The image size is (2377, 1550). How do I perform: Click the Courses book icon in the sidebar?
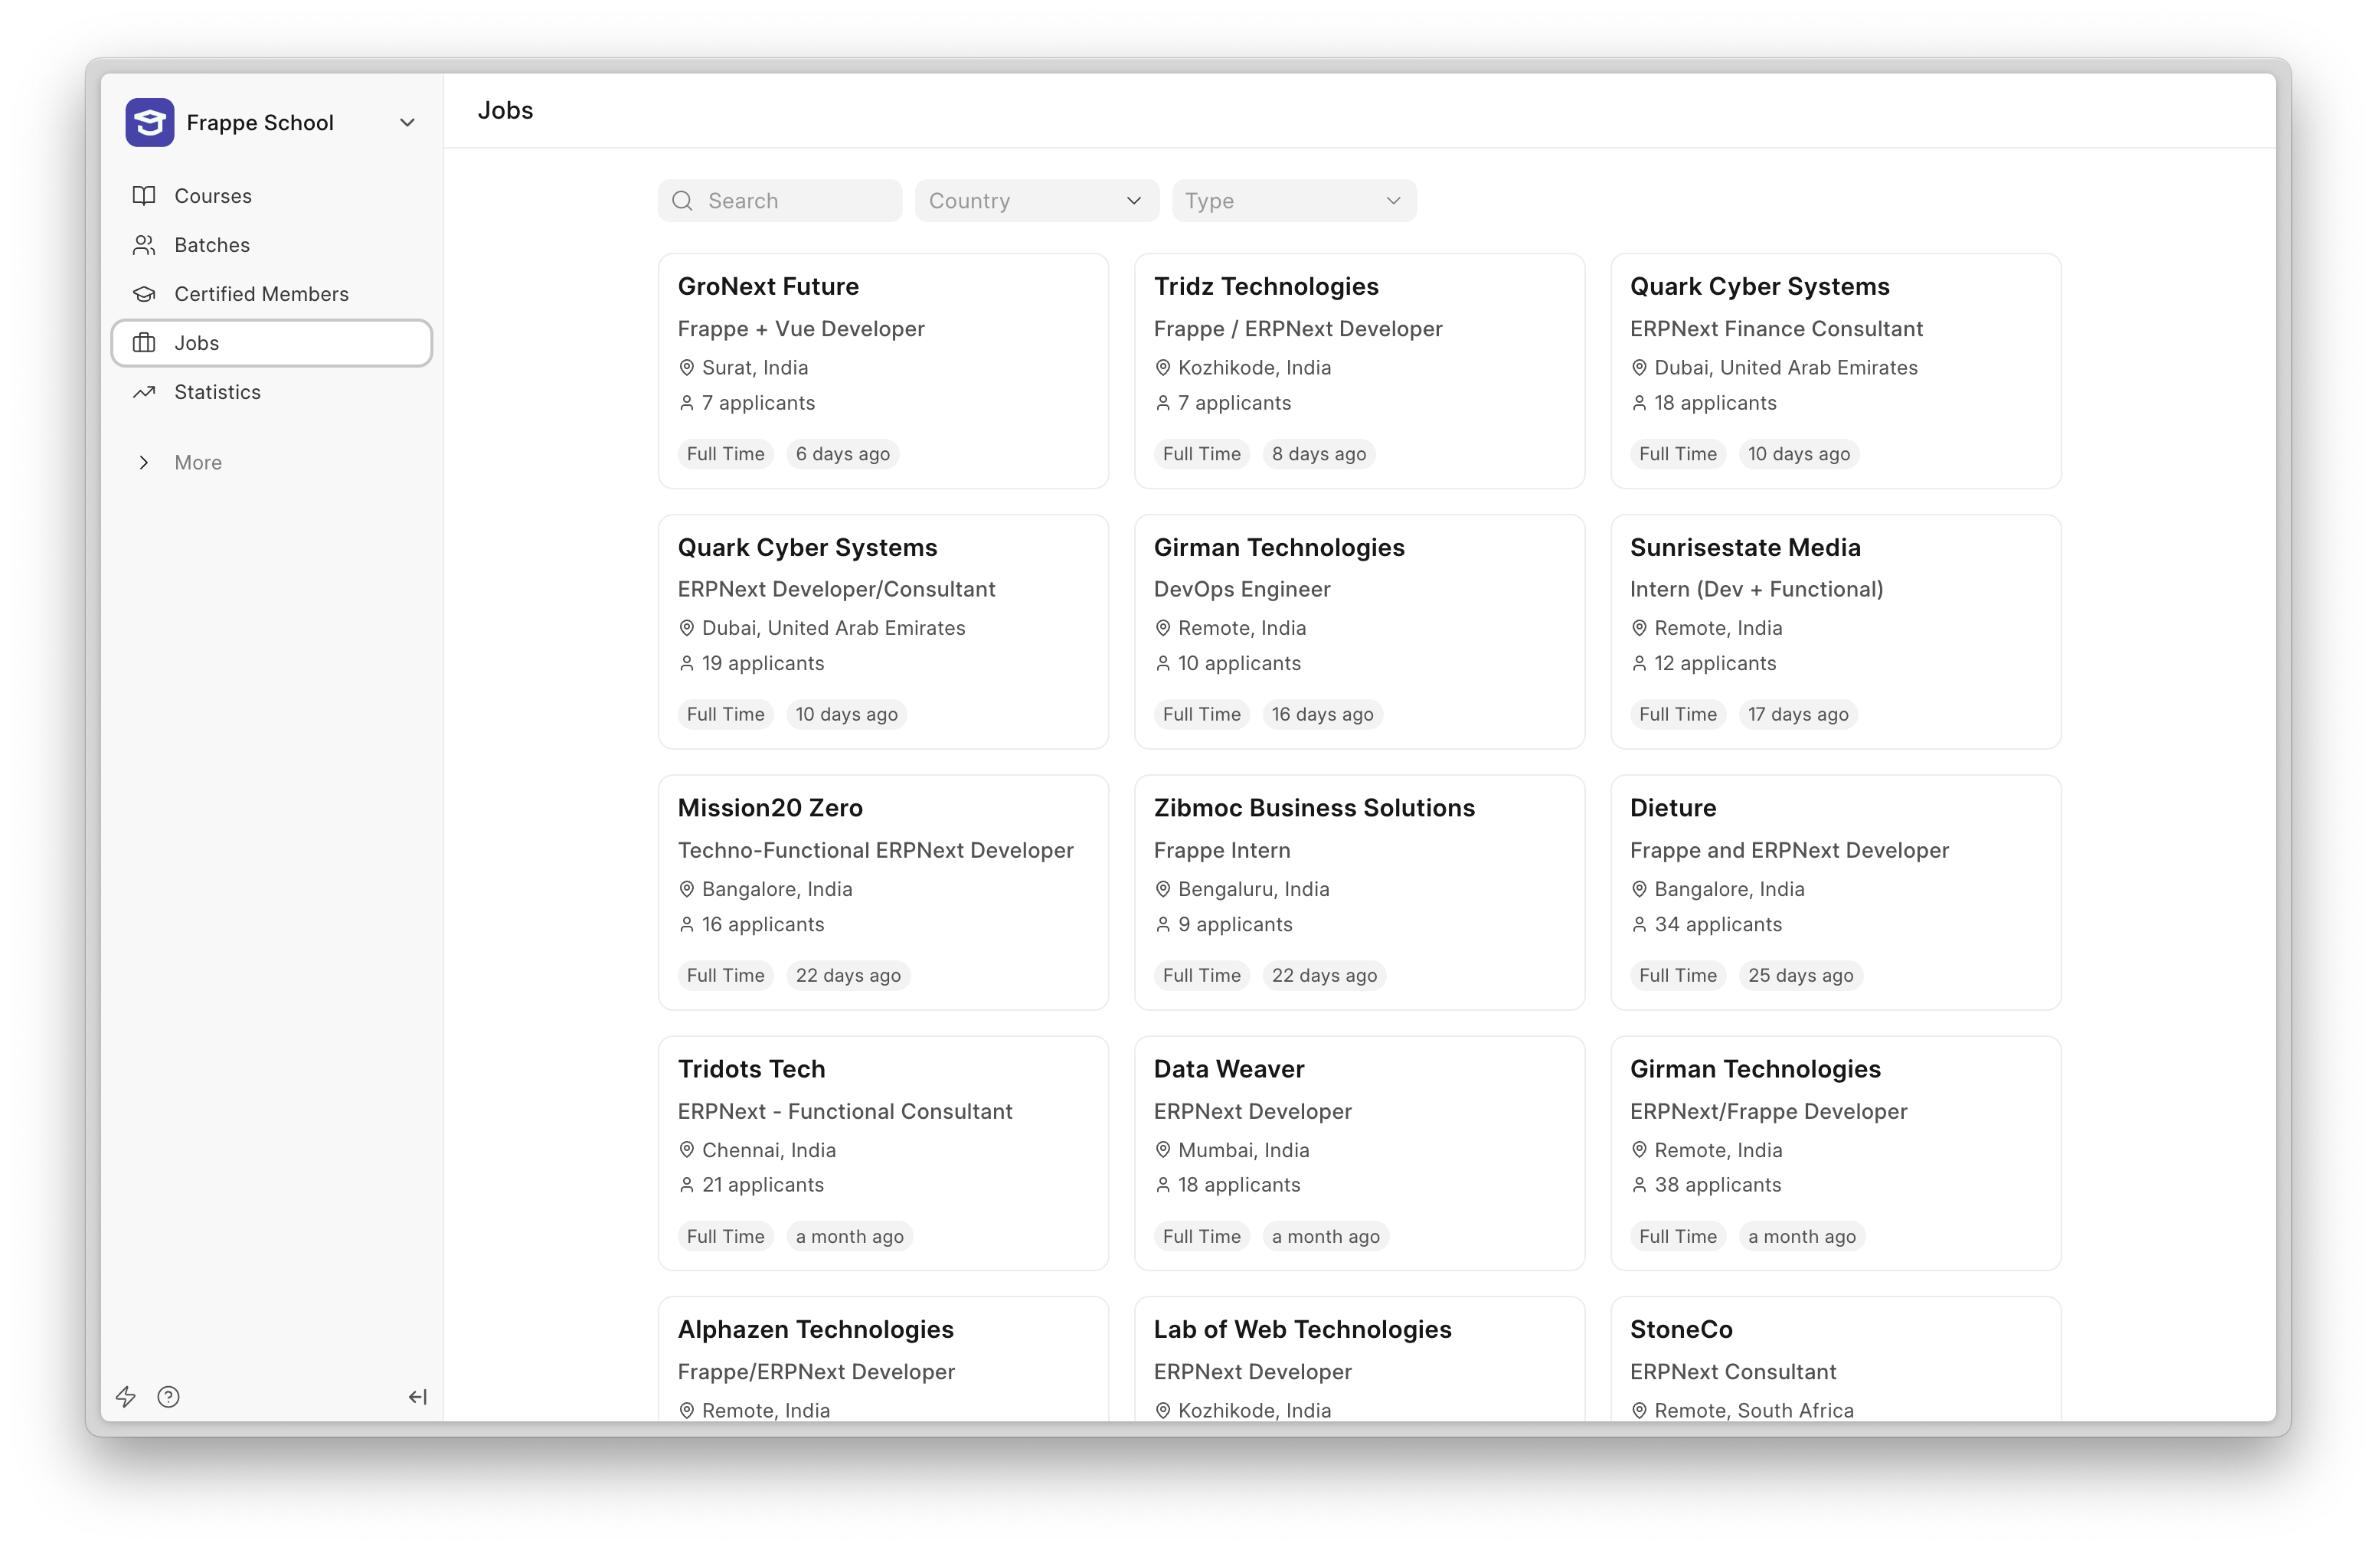[145, 196]
